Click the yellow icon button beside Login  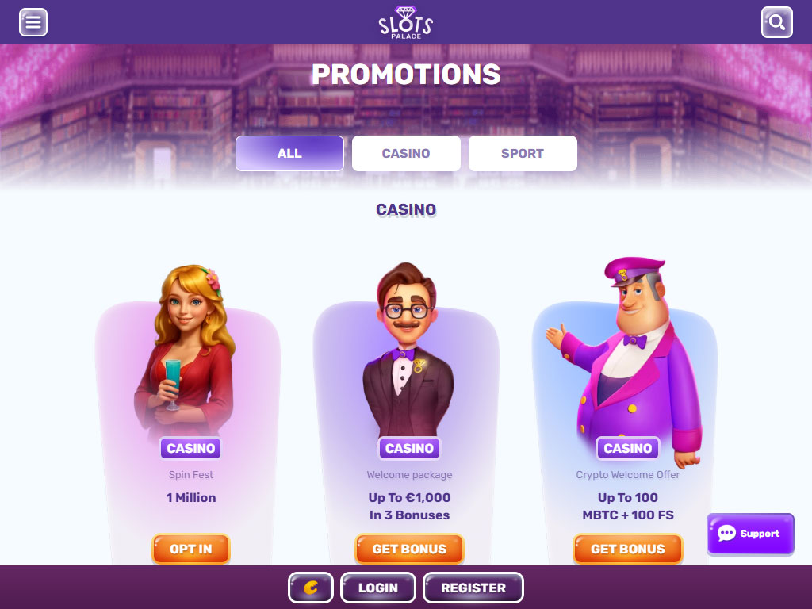[x=311, y=588]
